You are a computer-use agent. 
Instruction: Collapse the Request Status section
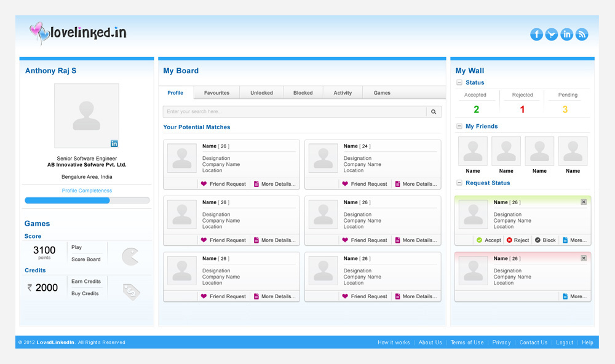click(459, 183)
